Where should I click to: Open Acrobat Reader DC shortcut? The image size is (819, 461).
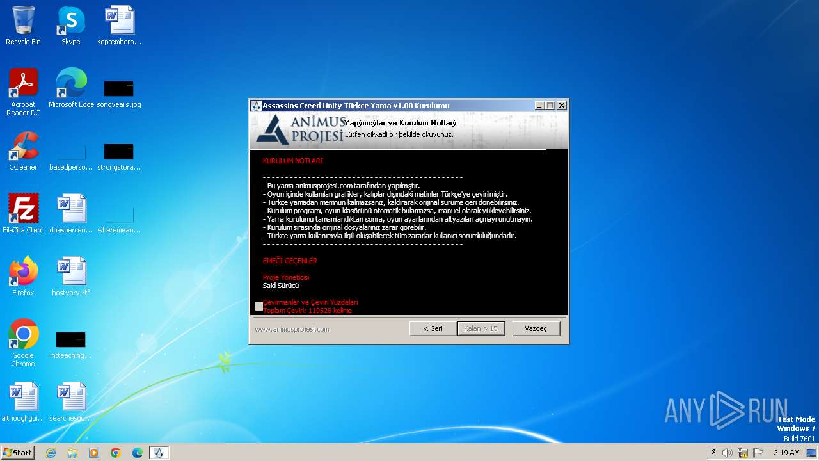(23, 92)
